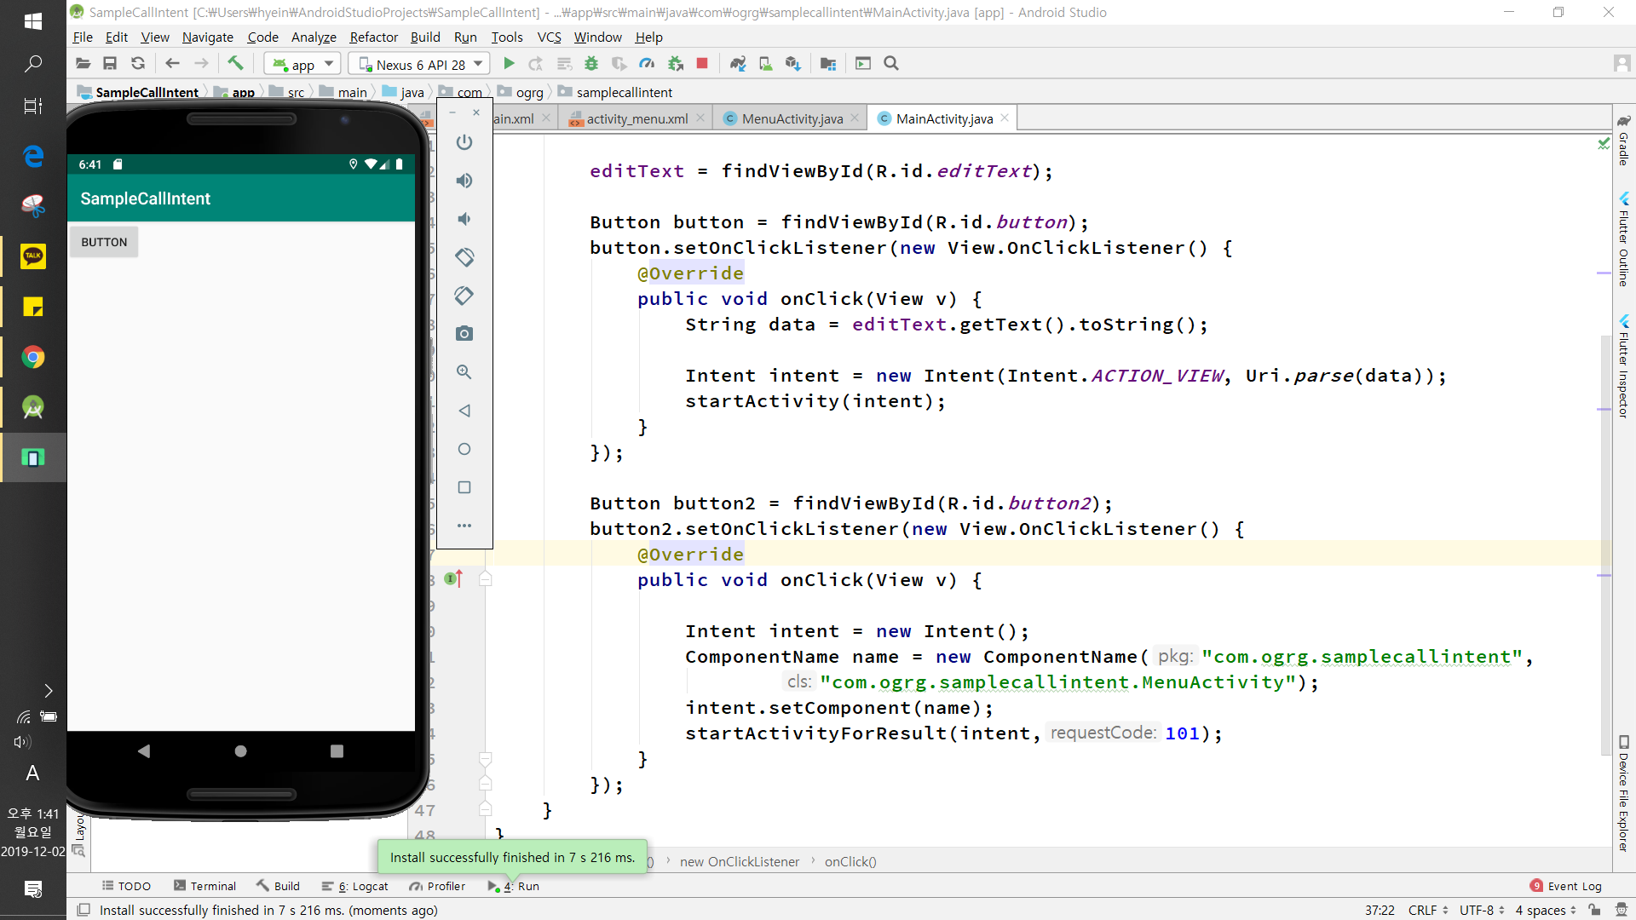Stop the running app
Image resolution: width=1636 pixels, height=920 pixels.
pyautogui.click(x=702, y=64)
